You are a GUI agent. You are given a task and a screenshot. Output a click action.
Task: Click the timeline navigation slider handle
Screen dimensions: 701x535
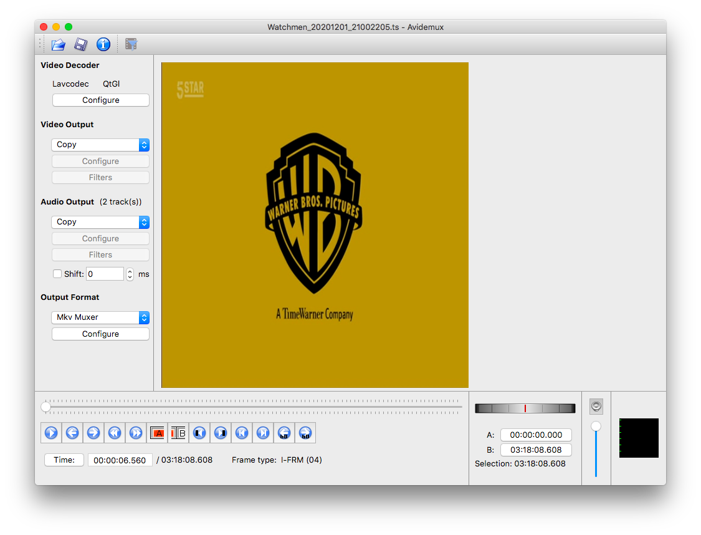coord(45,407)
